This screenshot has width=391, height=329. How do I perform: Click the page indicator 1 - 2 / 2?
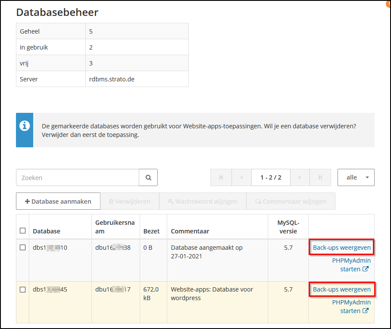point(271,177)
